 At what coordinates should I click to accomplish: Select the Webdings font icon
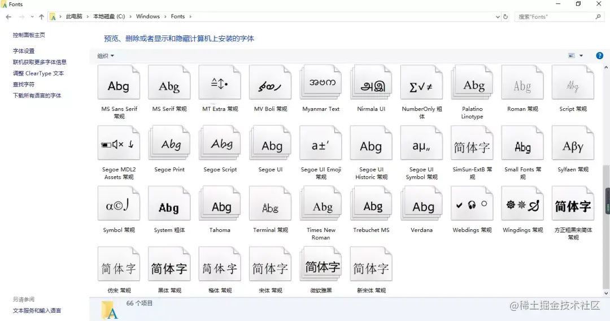[x=472, y=203]
